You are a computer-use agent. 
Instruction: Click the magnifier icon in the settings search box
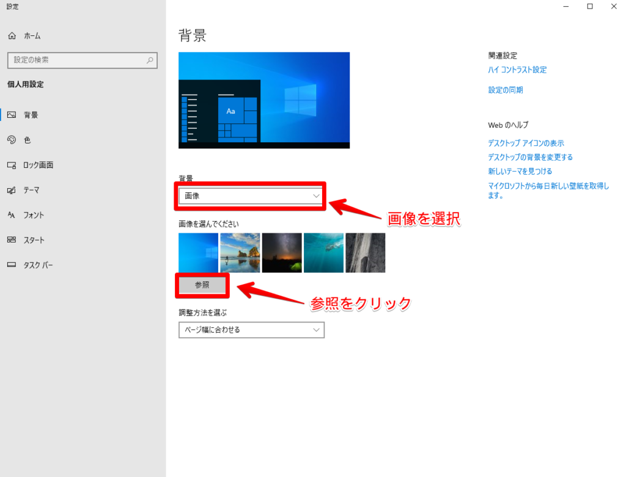click(150, 60)
